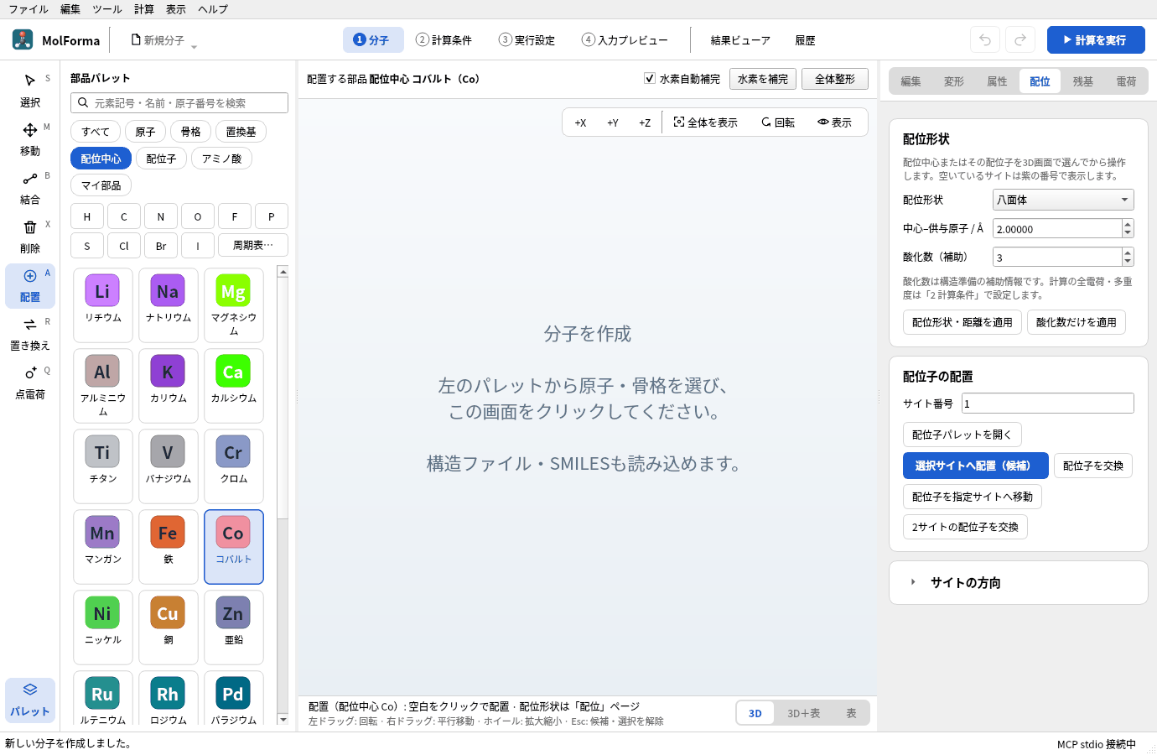The height and width of the screenshot is (755, 1157).
Task: Switch view mode to 3D+表
Action: point(803,713)
